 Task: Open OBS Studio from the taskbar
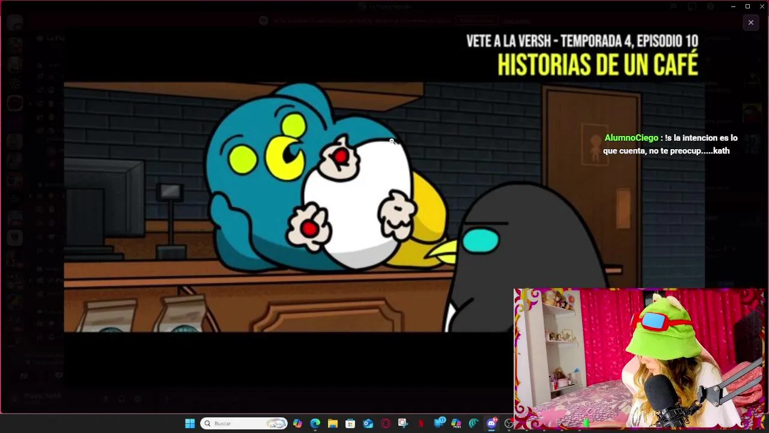click(x=509, y=423)
